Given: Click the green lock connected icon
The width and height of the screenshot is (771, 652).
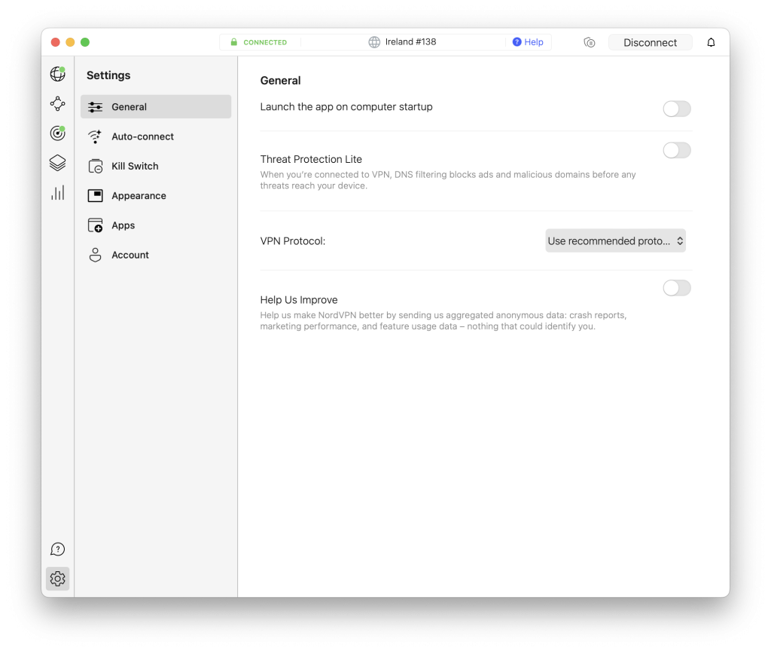Looking at the screenshot, I should [x=234, y=42].
